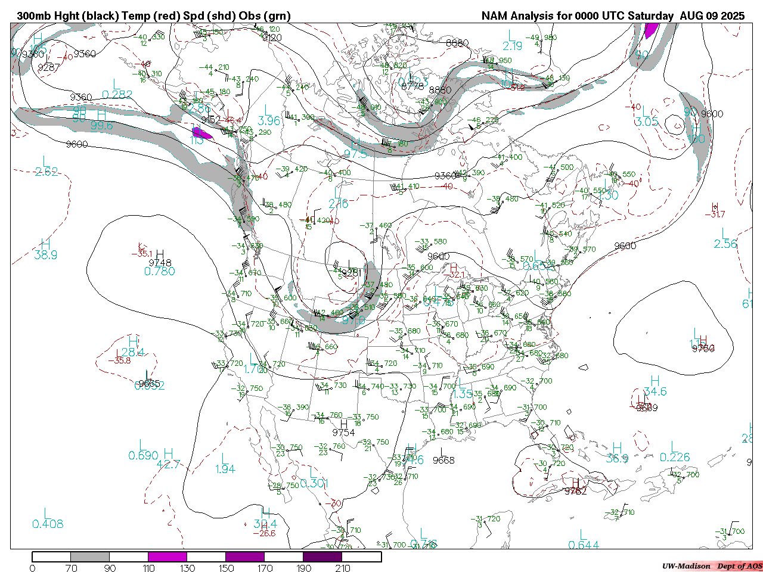This screenshot has width=763, height=572.
Task: Click the 300mb Hght map title text
Action: (x=153, y=16)
